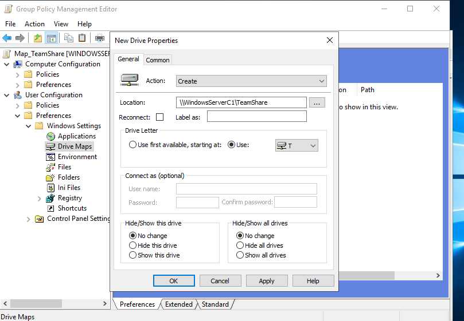Click the Files tree icon
This screenshot has height=321, width=464.
[x=50, y=167]
